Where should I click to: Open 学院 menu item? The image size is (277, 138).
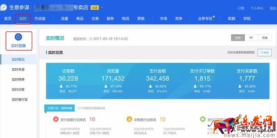(x=247, y=18)
